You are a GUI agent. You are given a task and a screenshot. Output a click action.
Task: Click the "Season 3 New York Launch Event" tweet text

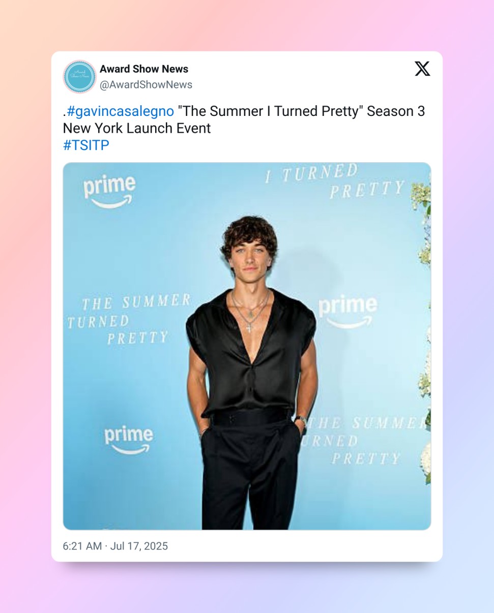pyautogui.click(x=244, y=120)
